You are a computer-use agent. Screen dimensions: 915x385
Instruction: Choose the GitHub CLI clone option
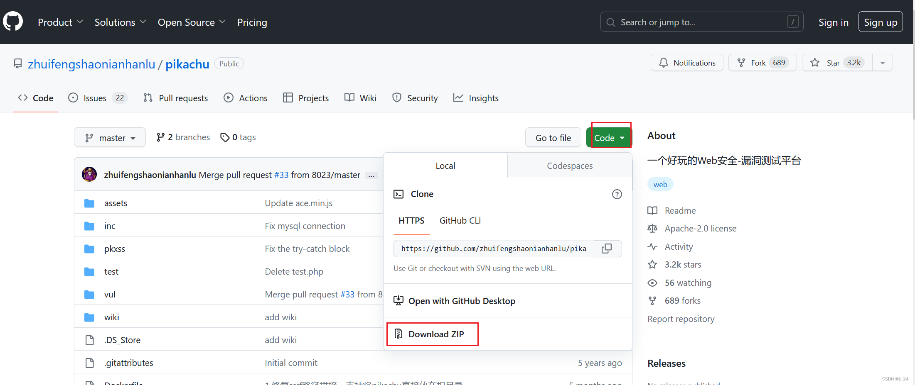point(460,221)
